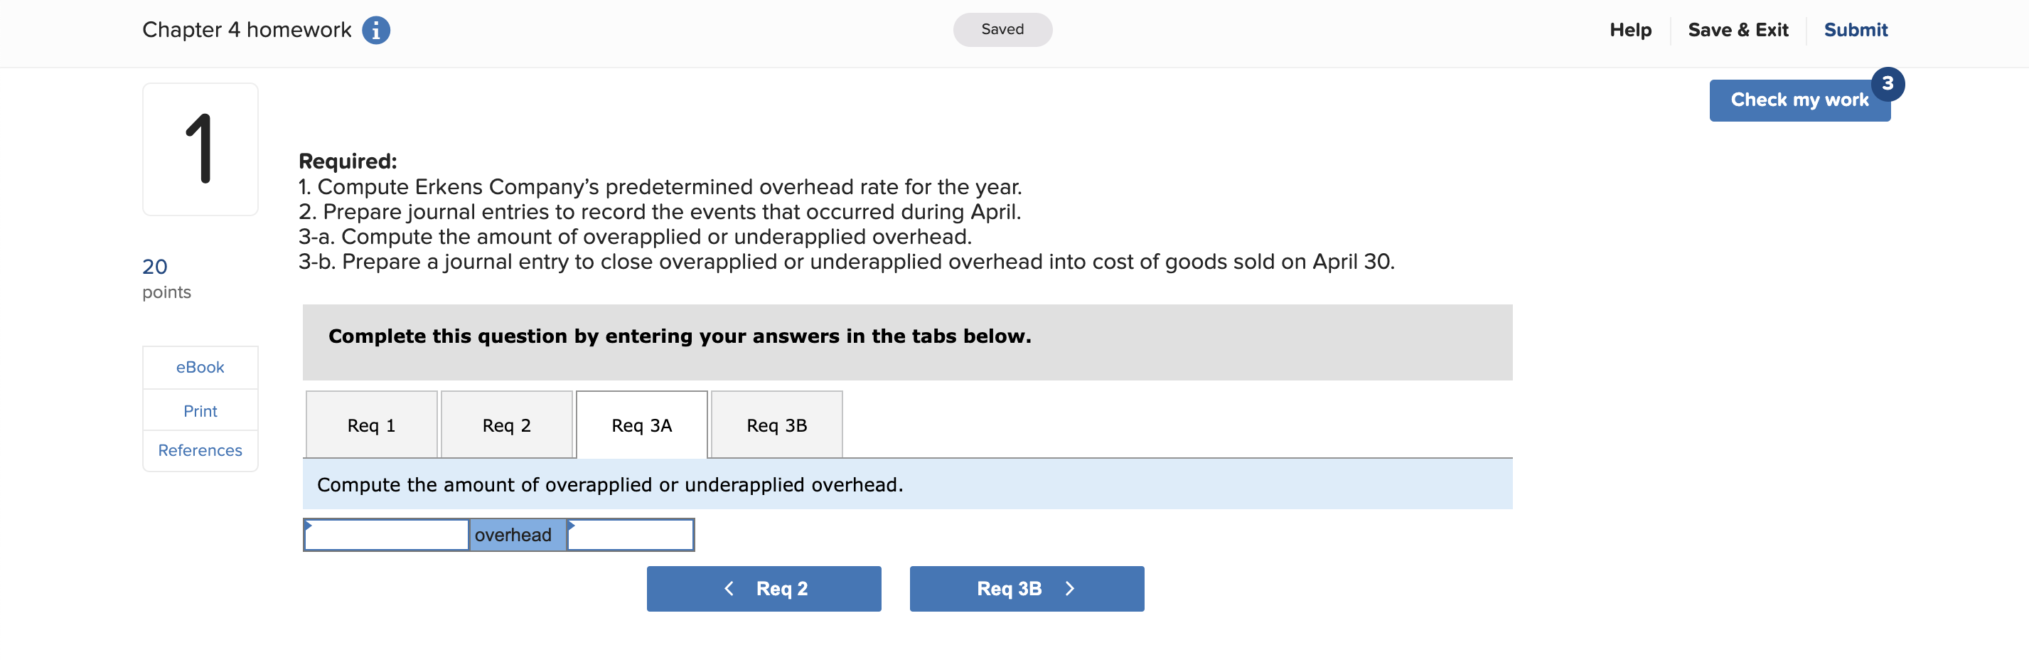Screen dimensions: 2029x660
Task: Click the info icon beside Chapter 4 homework
Action: tap(375, 30)
